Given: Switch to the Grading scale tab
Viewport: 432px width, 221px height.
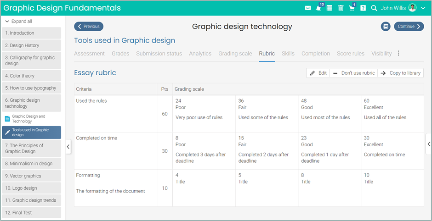Looking at the screenshot, I should [235, 54].
